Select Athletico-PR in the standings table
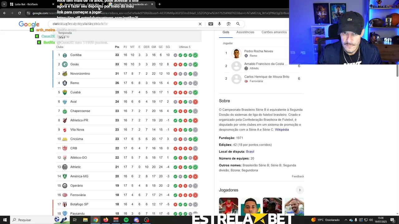This screenshot has width=399, height=224. point(79,120)
